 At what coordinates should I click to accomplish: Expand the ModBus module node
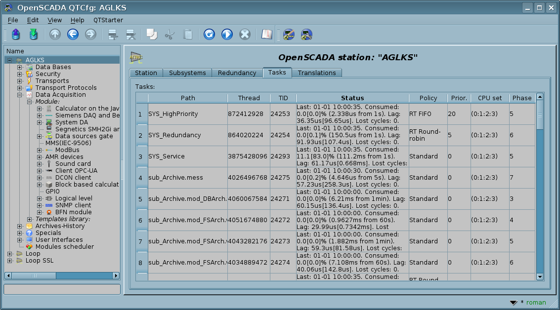coord(40,150)
